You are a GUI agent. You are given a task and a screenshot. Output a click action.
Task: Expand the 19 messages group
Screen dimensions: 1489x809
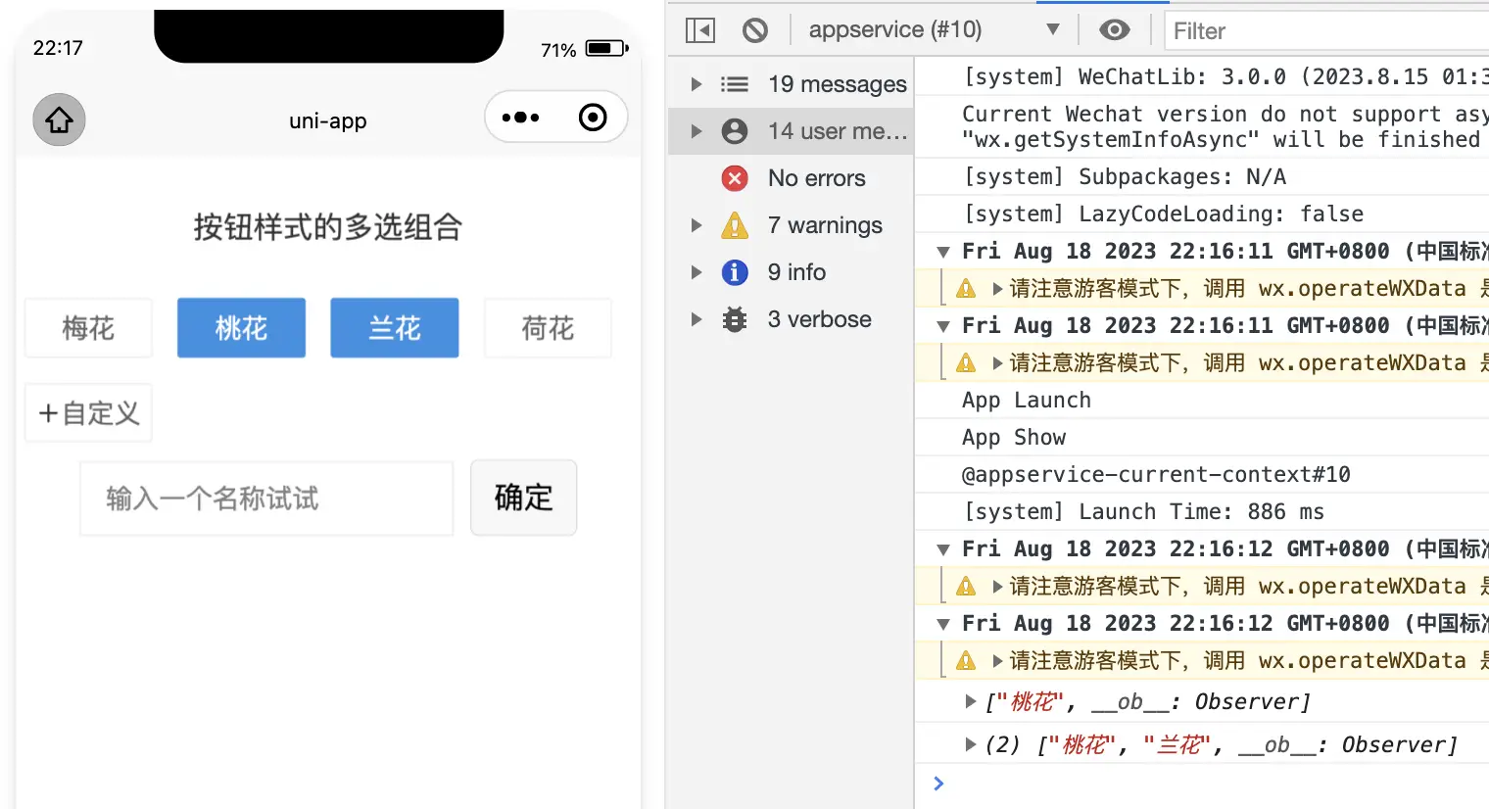696,84
